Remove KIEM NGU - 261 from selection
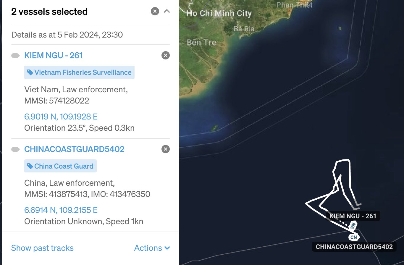Screen dimensions: 404x265 click(166, 55)
